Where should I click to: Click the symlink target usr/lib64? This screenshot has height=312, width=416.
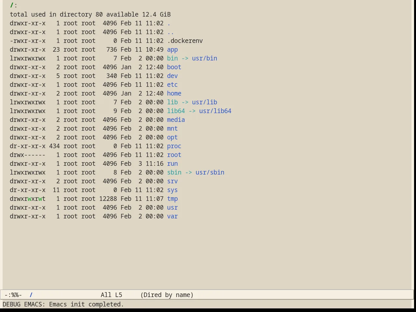click(x=215, y=111)
